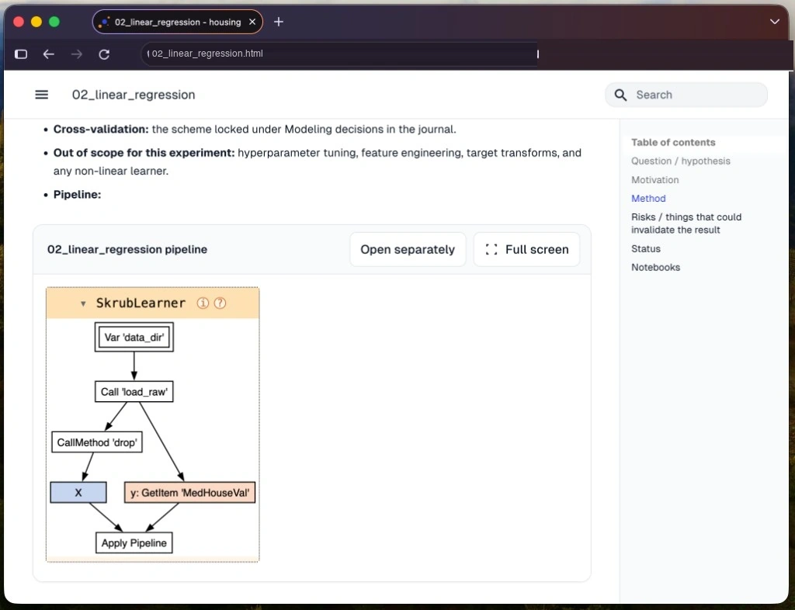The image size is (795, 610).
Task: Go to Motivation section
Action: click(654, 180)
